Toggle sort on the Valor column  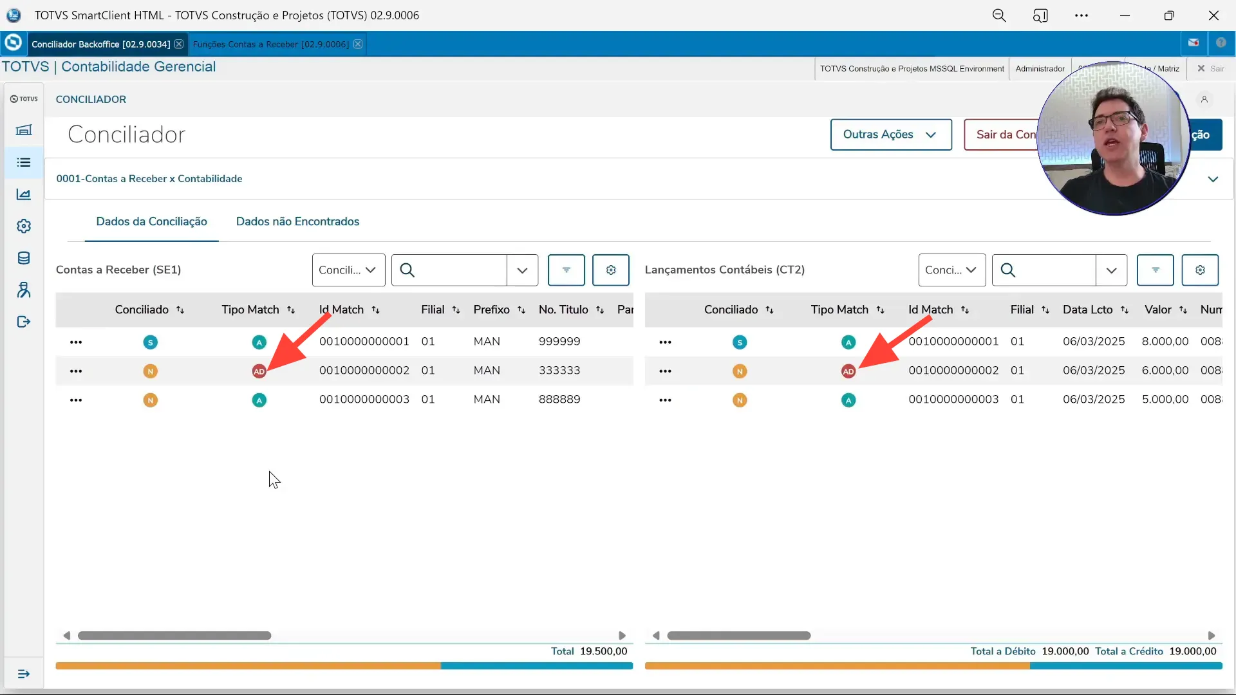pos(1183,310)
